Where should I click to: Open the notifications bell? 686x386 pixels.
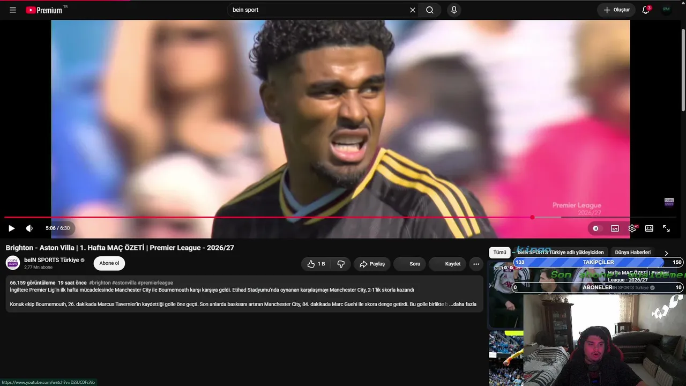(x=646, y=10)
